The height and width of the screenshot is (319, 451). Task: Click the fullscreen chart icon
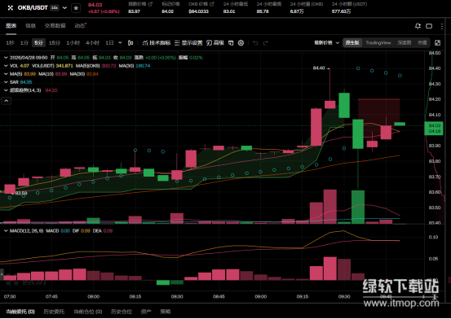437,43
